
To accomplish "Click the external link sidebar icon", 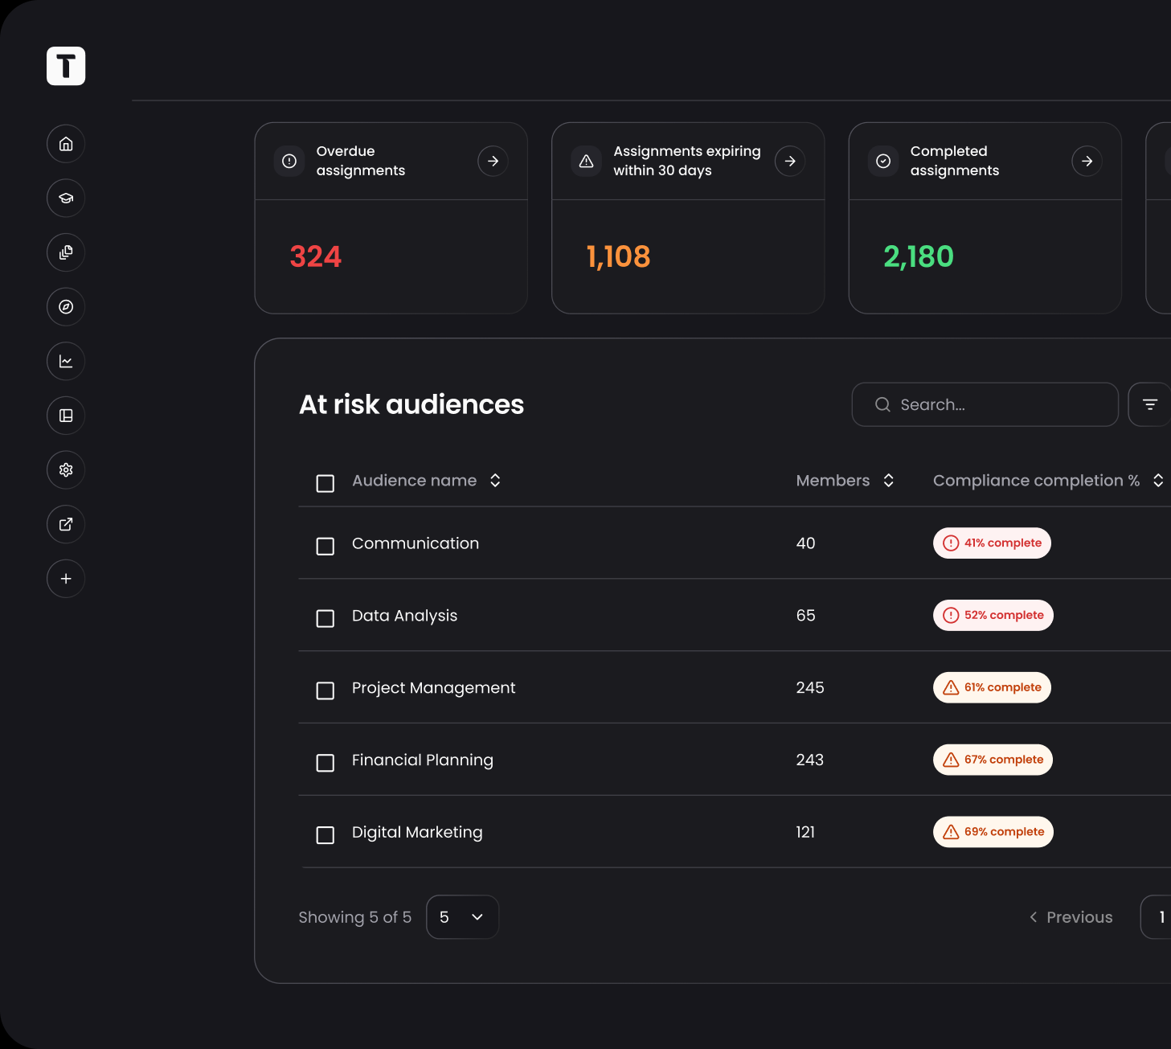I will click(66, 524).
